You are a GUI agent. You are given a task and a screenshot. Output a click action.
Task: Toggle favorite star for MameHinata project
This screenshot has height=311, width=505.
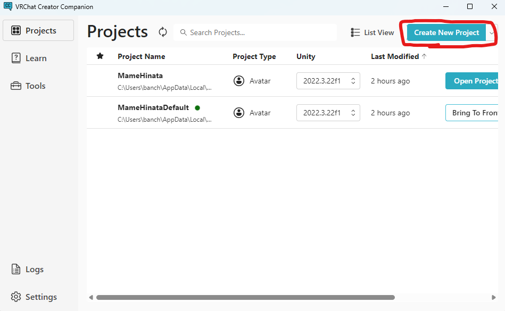[x=100, y=81]
